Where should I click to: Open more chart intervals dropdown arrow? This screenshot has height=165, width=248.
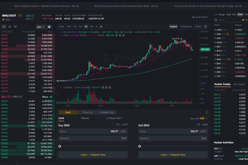[97, 26]
